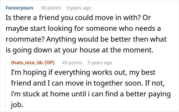Click the 43 points score label
This screenshot has width=179, height=112.
72,63
